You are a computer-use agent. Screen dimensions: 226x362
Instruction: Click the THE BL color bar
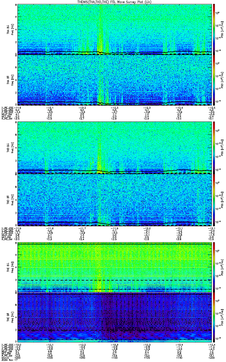(x=214, y=267)
